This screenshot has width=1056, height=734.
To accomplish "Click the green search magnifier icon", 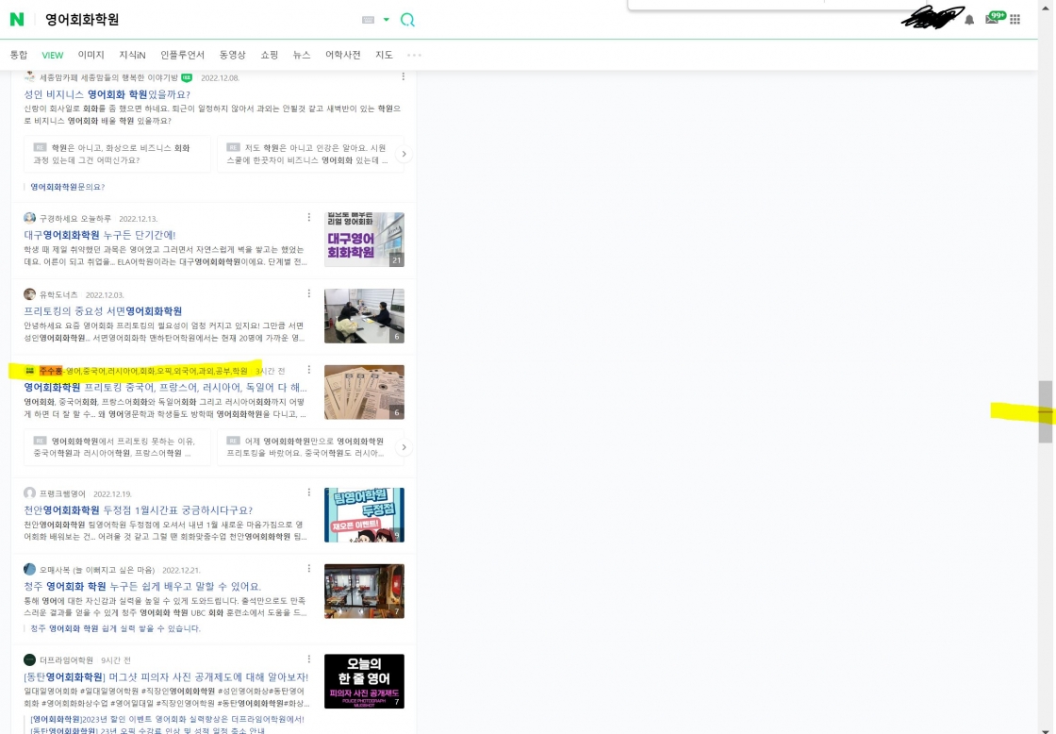I will pyautogui.click(x=407, y=20).
